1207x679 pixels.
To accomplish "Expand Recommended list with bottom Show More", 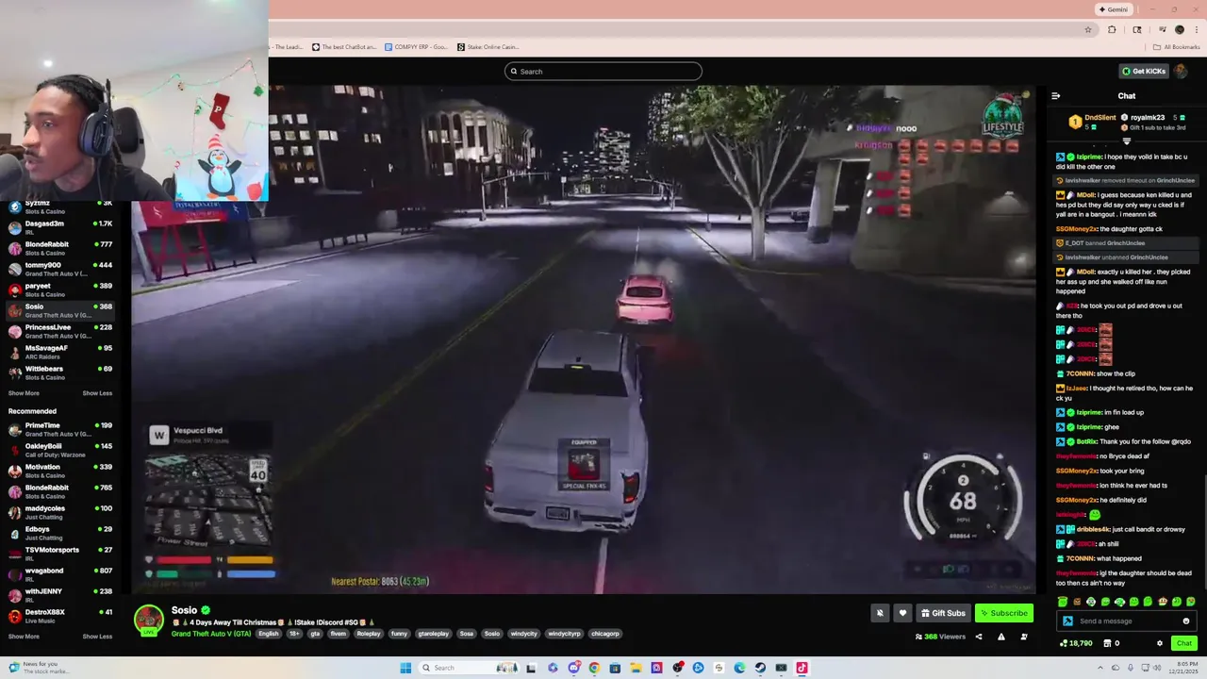I will [24, 637].
